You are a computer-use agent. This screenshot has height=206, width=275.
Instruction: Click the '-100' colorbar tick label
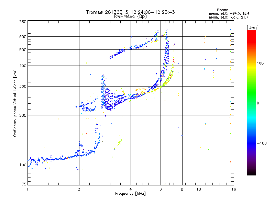[262, 143]
